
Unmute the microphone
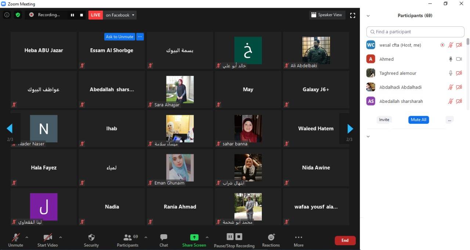coord(16,240)
